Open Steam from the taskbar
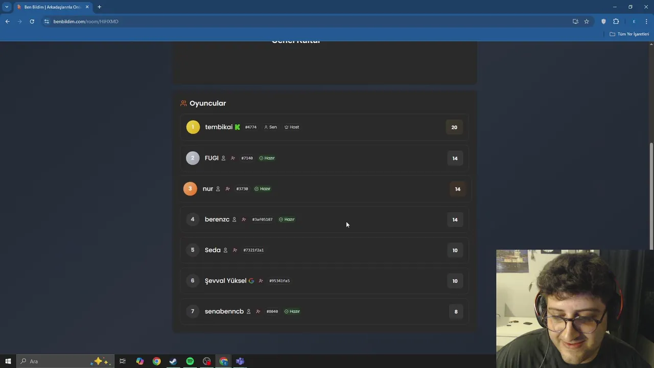Image resolution: width=654 pixels, height=368 pixels. (173, 361)
